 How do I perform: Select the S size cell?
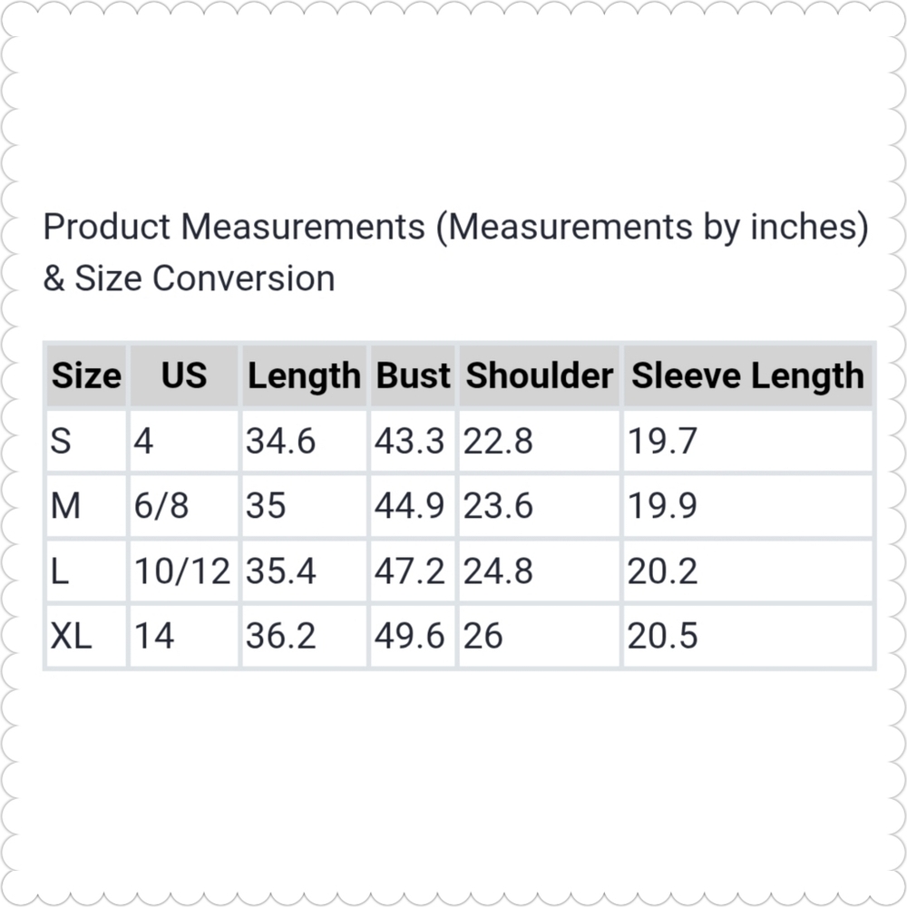click(86, 441)
